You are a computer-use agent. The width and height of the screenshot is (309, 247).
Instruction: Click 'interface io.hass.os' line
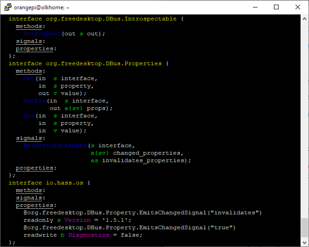49,183
